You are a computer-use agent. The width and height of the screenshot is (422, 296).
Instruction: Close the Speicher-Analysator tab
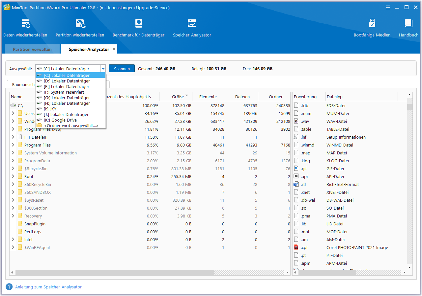[x=114, y=49]
